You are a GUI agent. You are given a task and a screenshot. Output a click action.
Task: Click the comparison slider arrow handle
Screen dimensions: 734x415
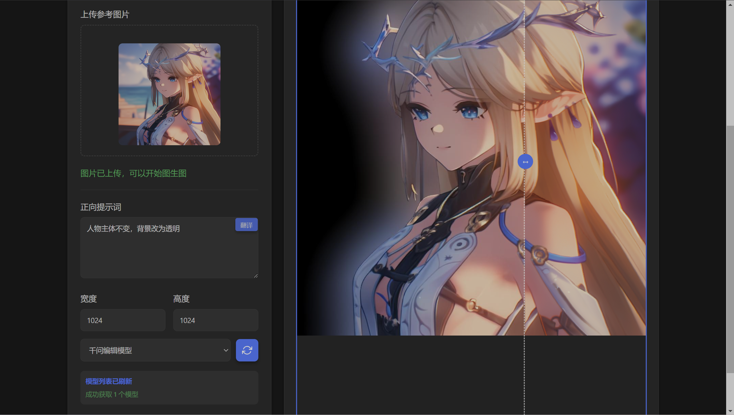point(525,162)
